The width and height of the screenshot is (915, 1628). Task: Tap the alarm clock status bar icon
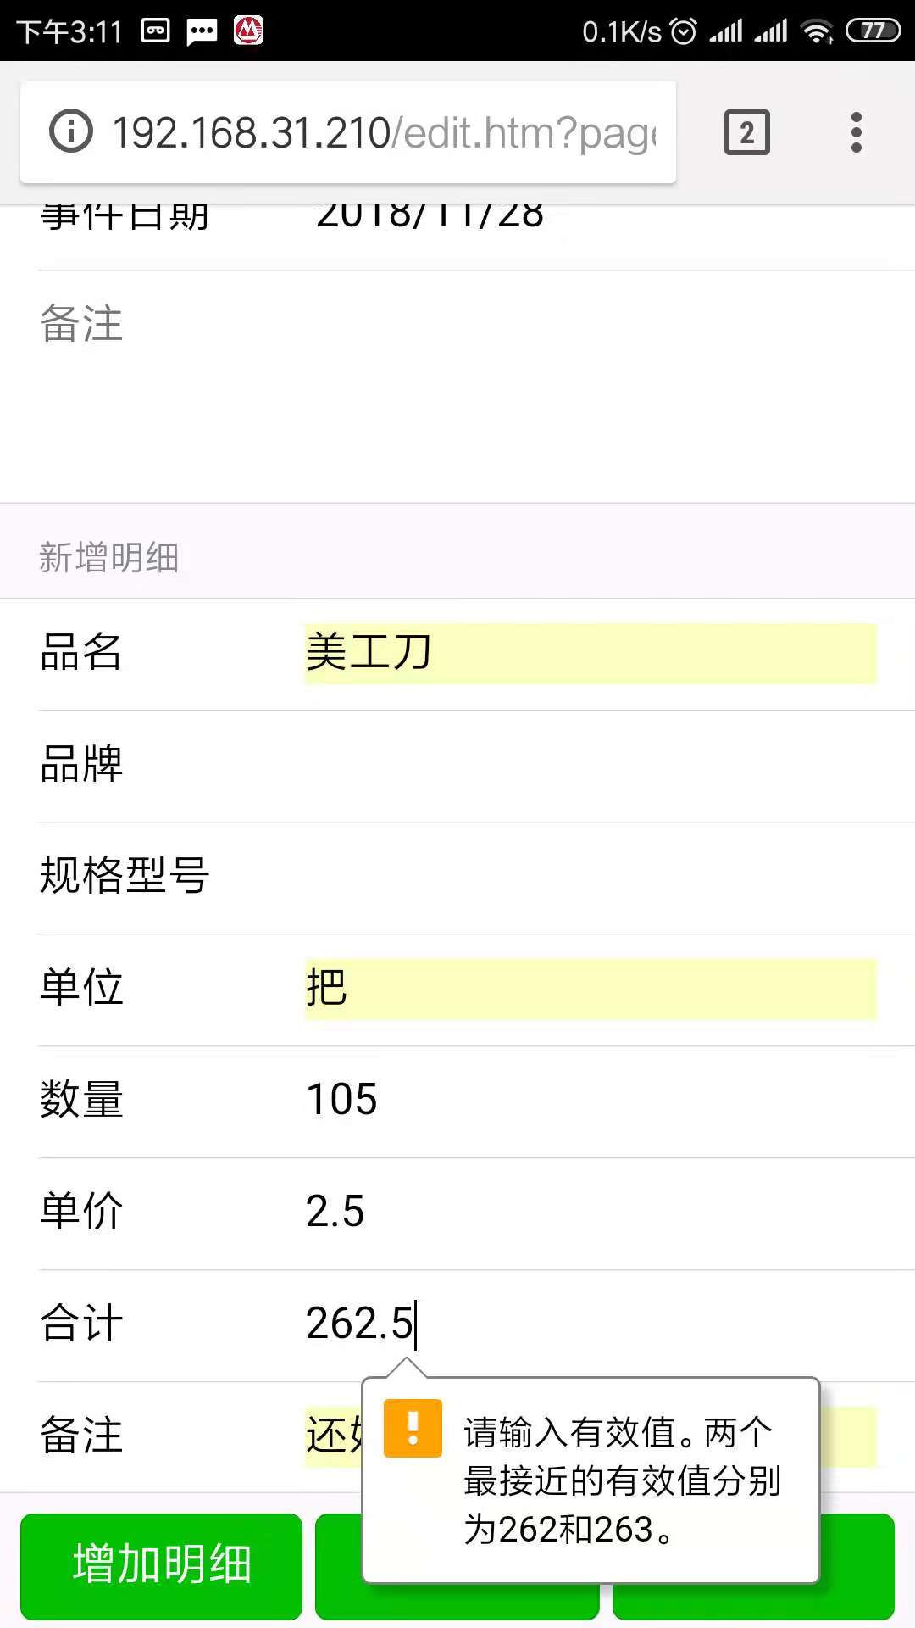click(683, 31)
